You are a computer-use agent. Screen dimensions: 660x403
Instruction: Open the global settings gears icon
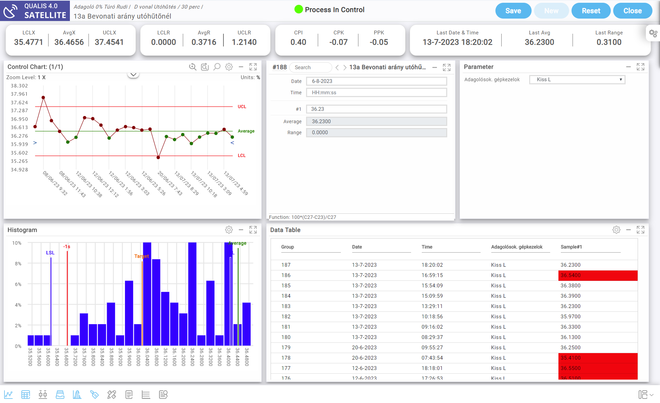pyautogui.click(x=653, y=33)
